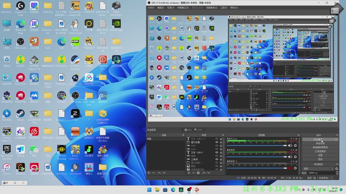Screen dimensions: 346x194
Task: Expand the arrow beside 停止推流 button
Action: pos(336,139)
